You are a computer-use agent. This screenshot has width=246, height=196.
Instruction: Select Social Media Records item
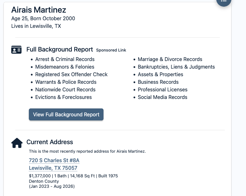pos(162,97)
